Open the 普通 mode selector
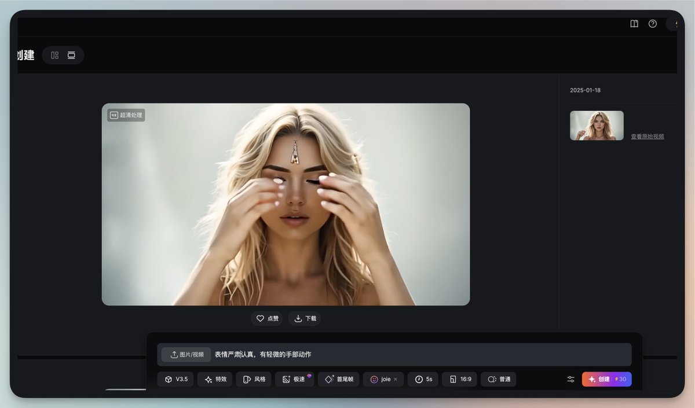695x408 pixels. (x=499, y=379)
